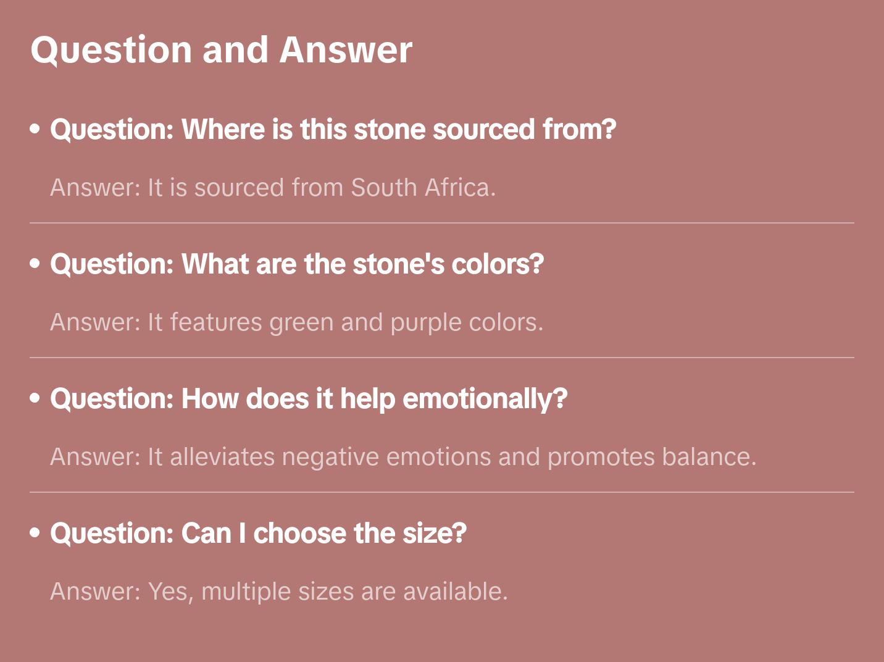Select the bullet before the emotional help question
The width and height of the screenshot is (884, 662).
pos(35,398)
